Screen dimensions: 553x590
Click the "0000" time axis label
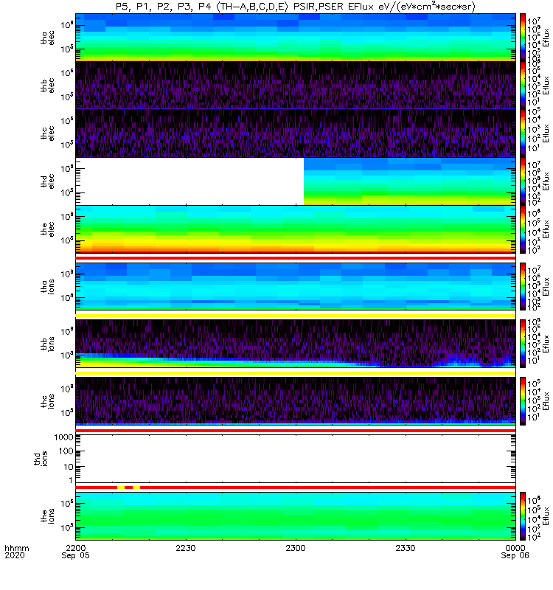point(515,548)
